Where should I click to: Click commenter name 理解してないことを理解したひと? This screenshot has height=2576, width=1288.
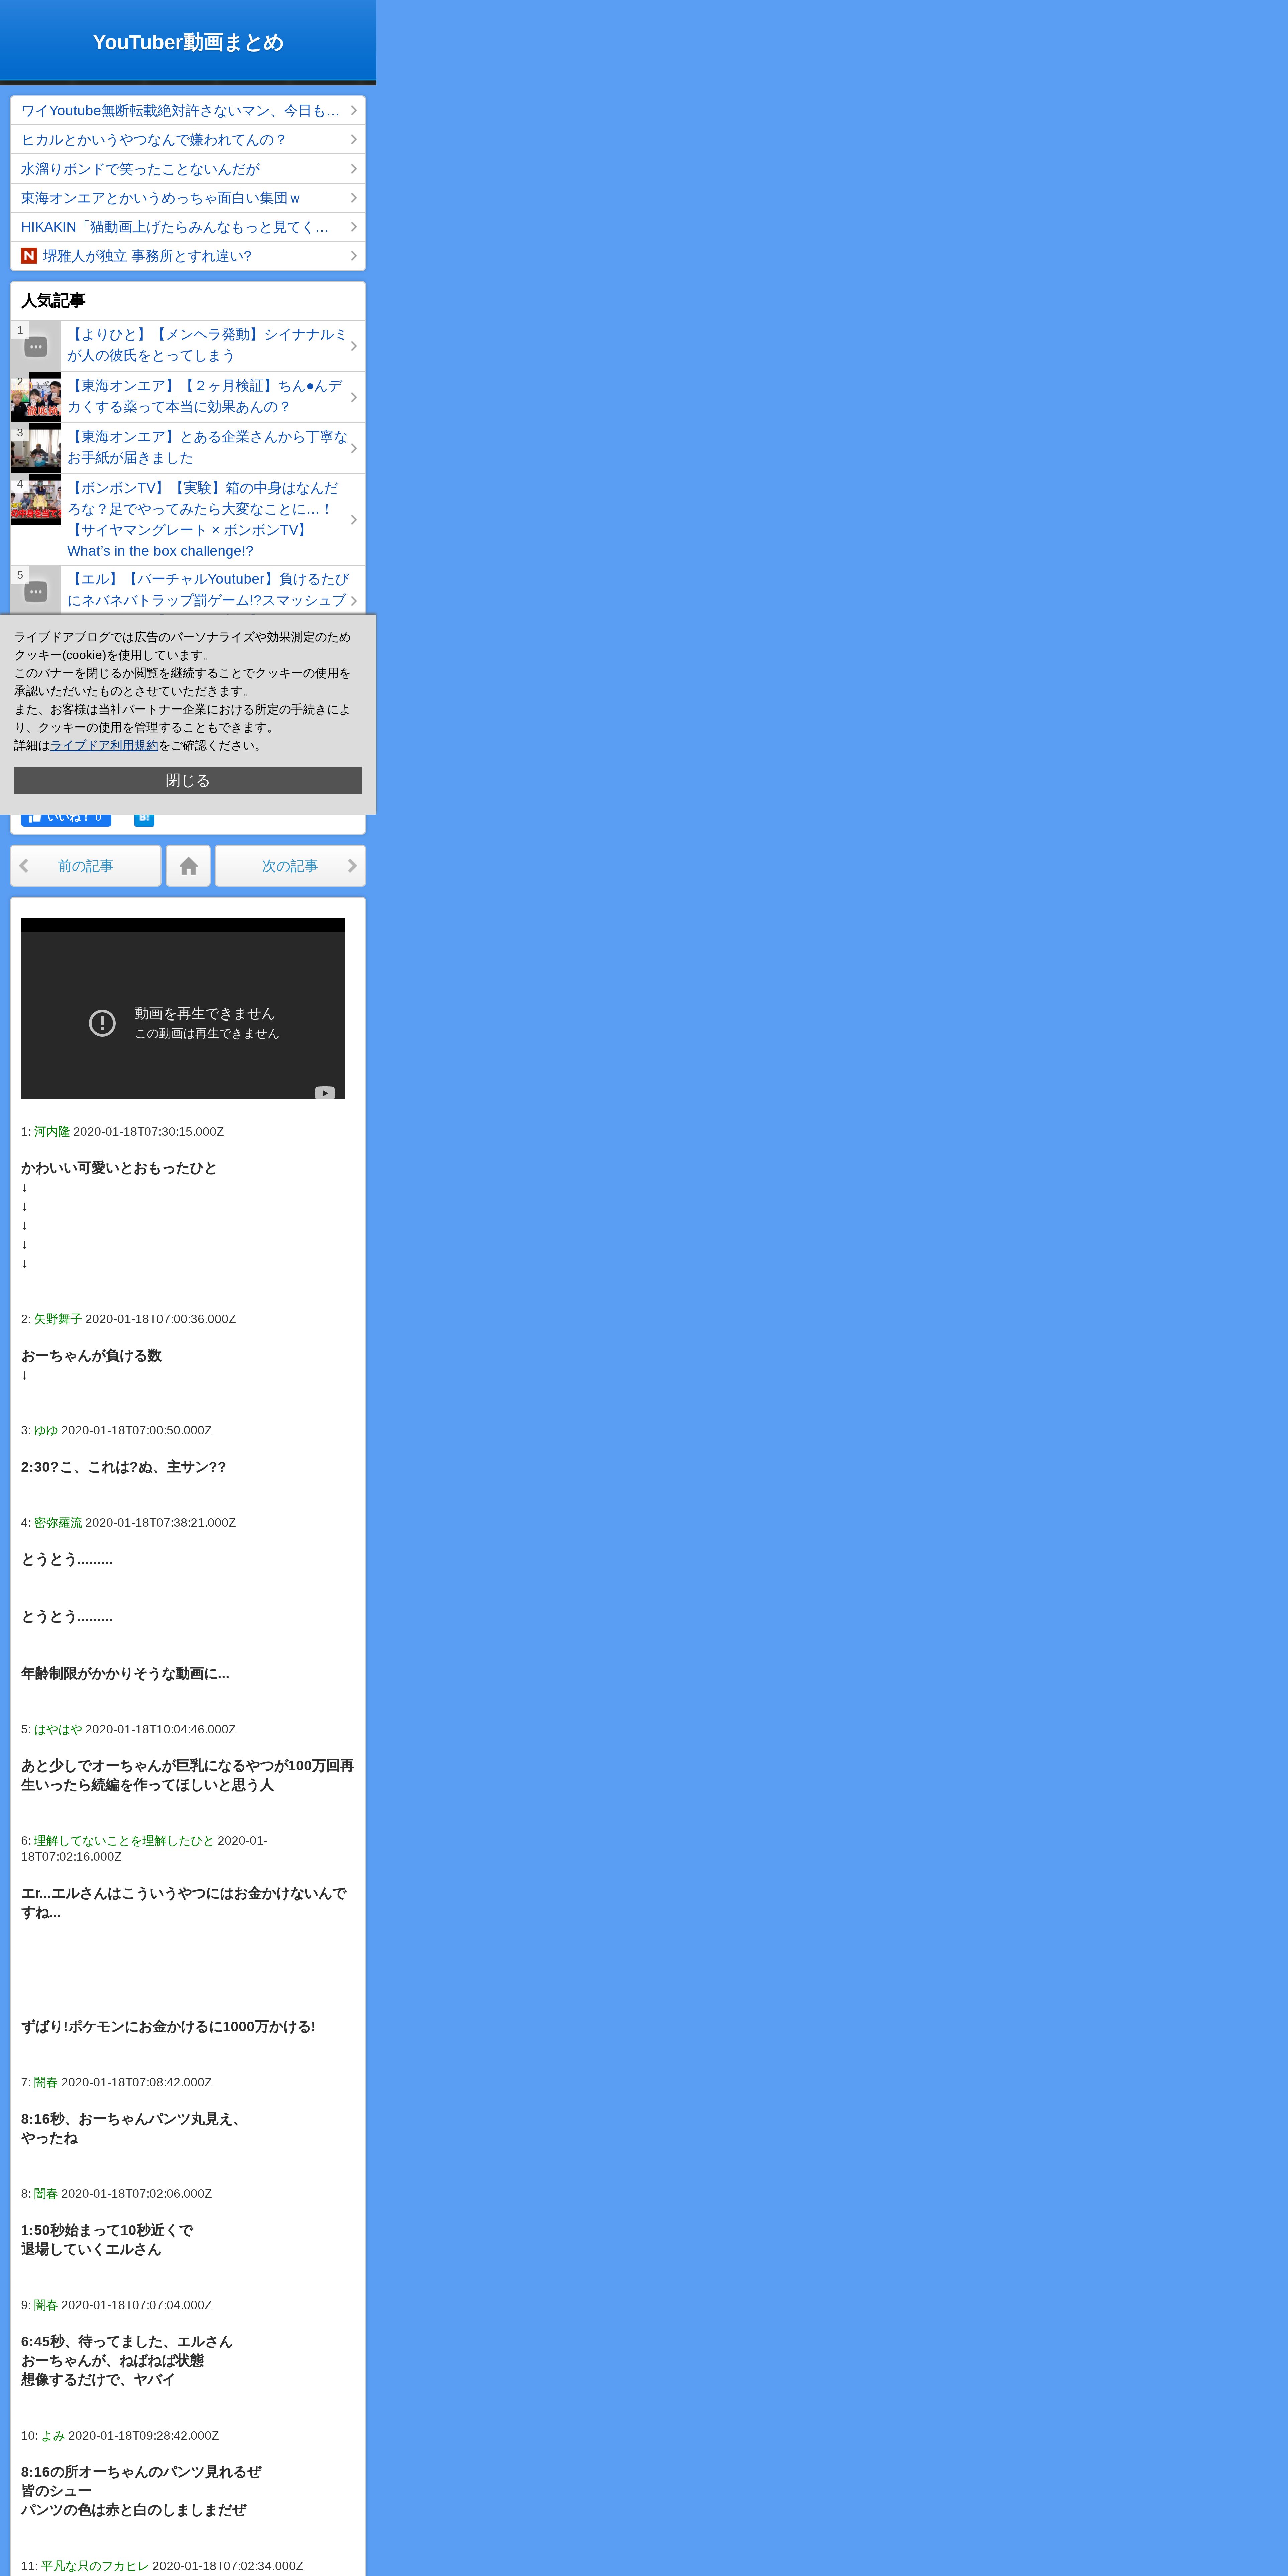tap(124, 1840)
